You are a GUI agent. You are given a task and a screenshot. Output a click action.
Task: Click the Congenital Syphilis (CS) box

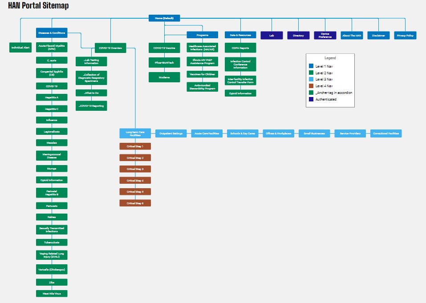pyautogui.click(x=52, y=73)
